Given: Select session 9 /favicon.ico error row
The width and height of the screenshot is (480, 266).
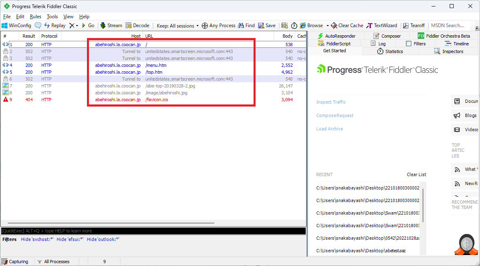Looking at the screenshot, I should (153, 100).
